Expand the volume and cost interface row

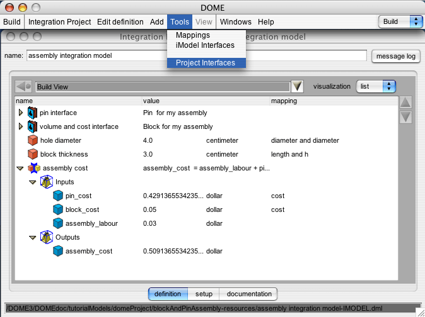21,126
